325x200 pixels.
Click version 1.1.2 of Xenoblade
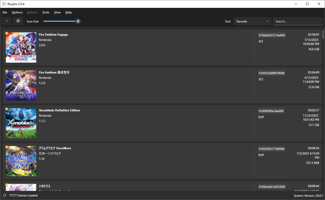tap(42, 121)
